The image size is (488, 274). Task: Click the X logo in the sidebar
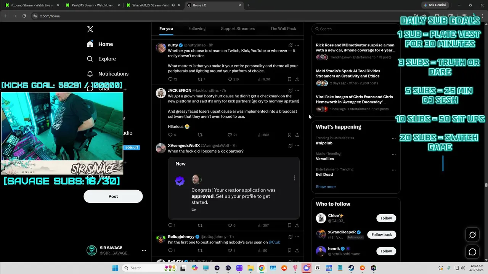90,29
